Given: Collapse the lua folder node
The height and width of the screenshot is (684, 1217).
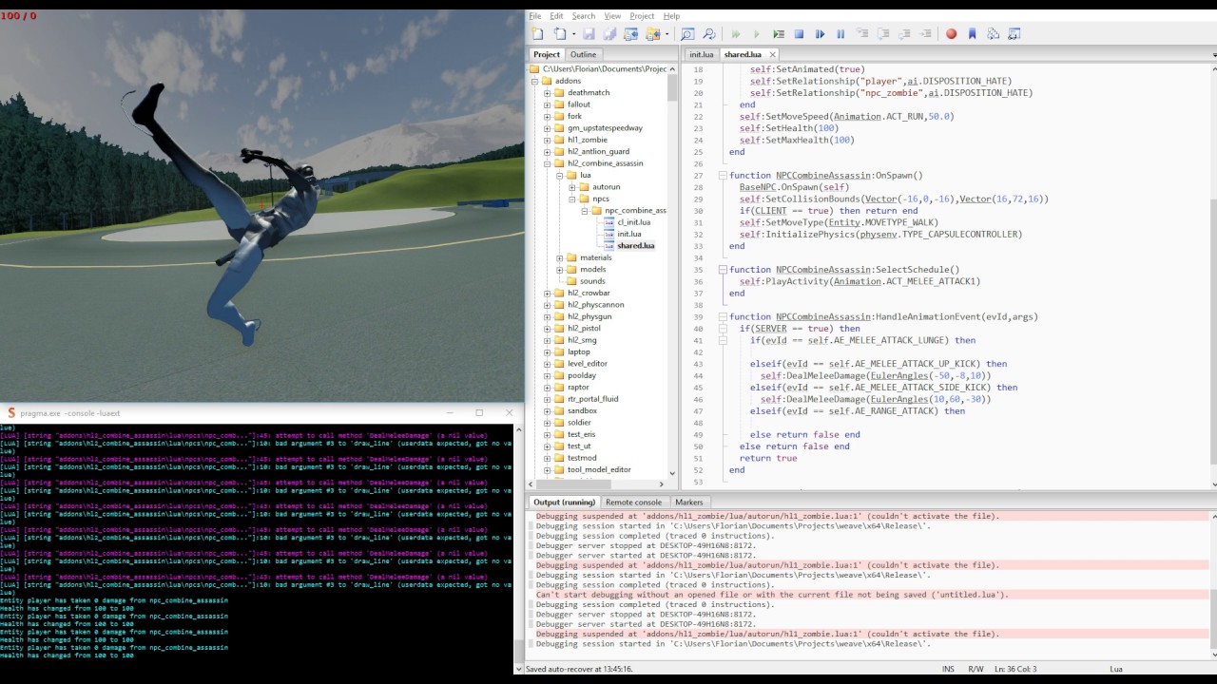Looking at the screenshot, I should coord(559,175).
